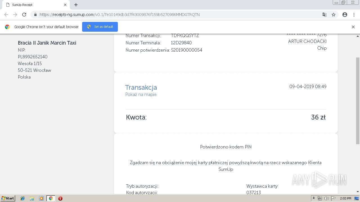
Task: Click the terminal number 12D29840
Action: click(181, 43)
